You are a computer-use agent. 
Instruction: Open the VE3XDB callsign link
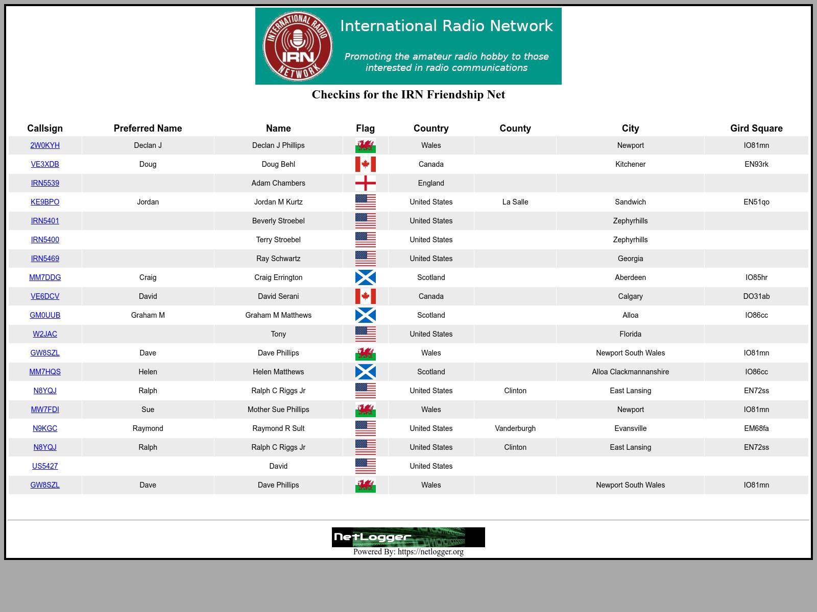45,164
